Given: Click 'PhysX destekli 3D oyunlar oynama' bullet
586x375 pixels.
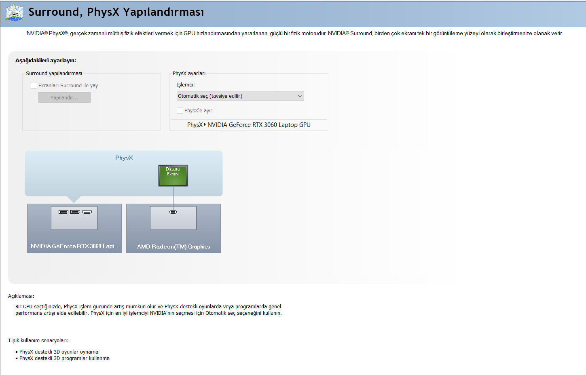Looking at the screenshot, I should pos(59,352).
